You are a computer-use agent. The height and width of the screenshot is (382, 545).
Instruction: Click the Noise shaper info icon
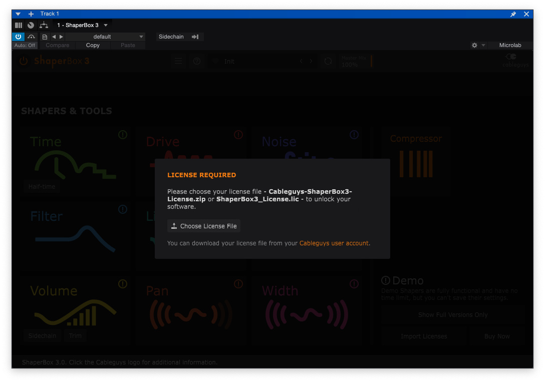pos(354,135)
